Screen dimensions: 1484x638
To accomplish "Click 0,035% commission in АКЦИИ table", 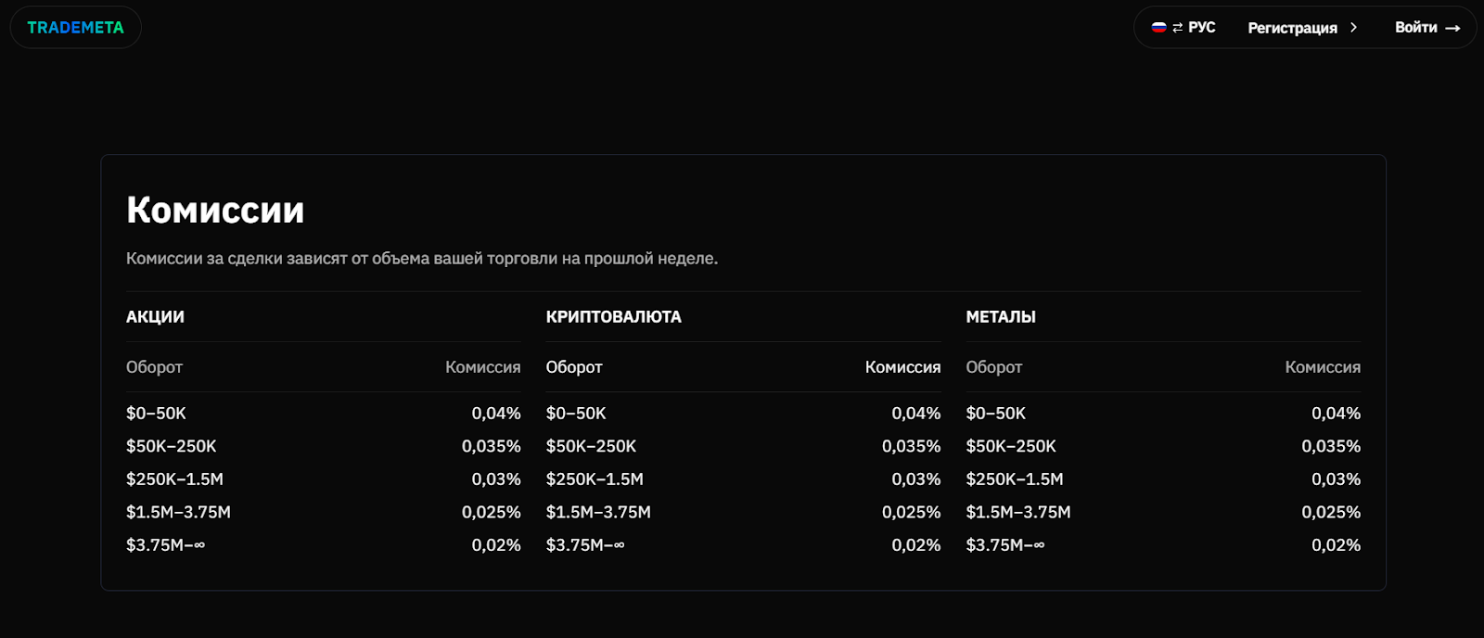I will (x=492, y=446).
